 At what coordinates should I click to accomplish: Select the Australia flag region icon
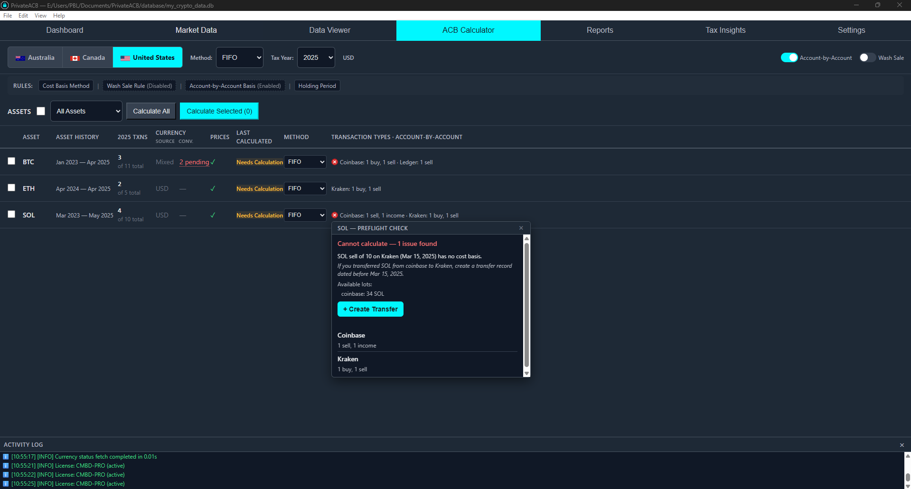pos(19,57)
